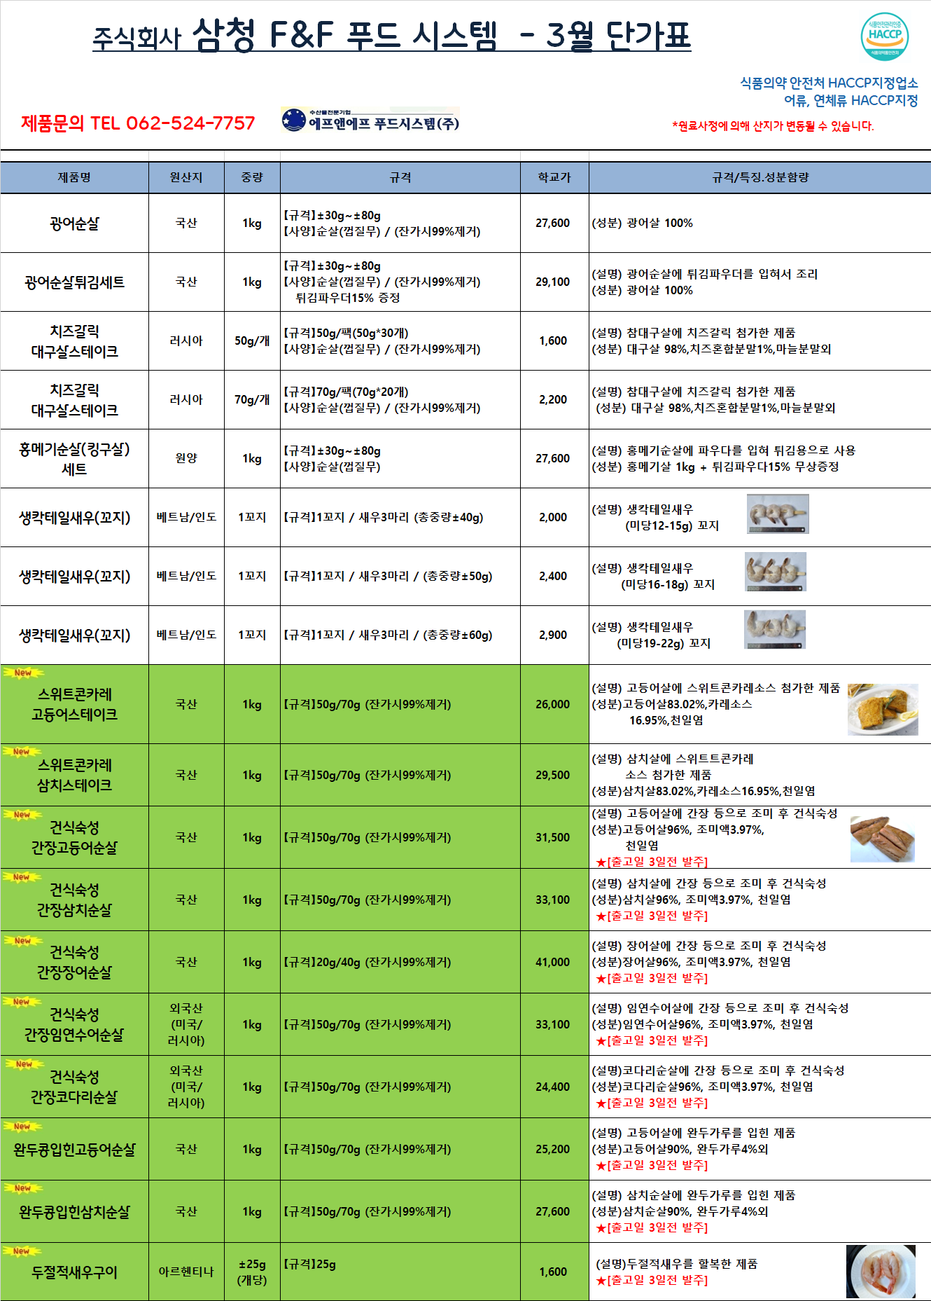Click the 2,200 price of 70g 대구살스테이크

point(553,399)
